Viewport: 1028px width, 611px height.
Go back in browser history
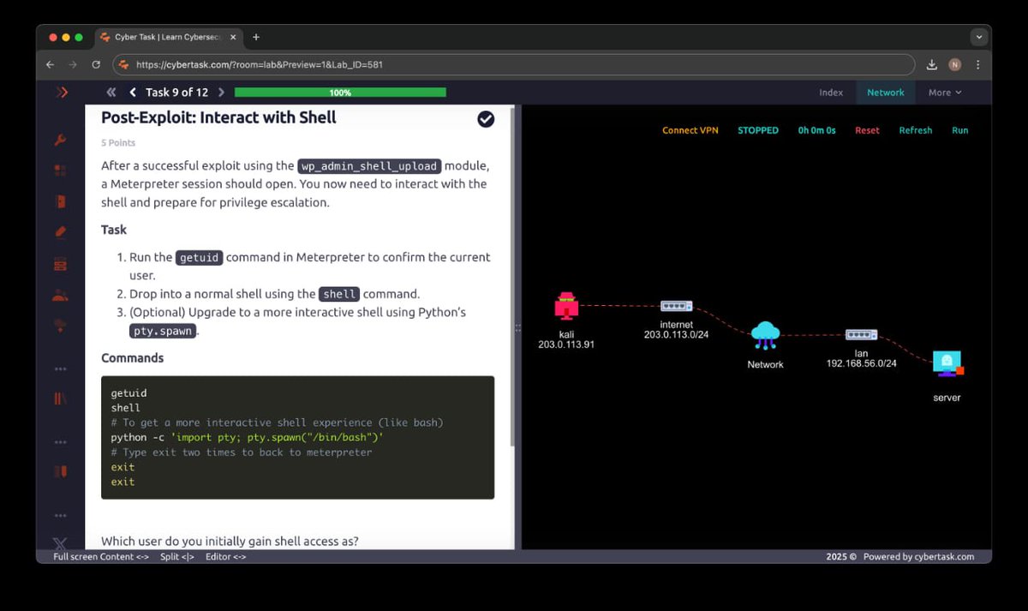[50, 64]
